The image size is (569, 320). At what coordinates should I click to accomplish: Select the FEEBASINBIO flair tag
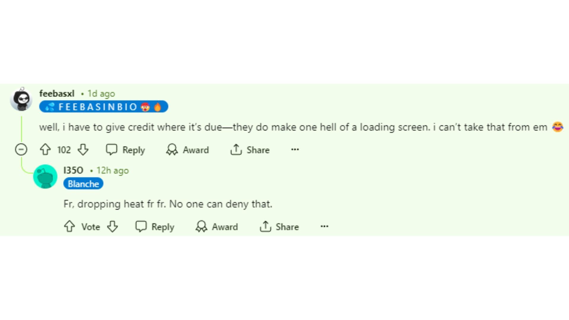pyautogui.click(x=103, y=107)
